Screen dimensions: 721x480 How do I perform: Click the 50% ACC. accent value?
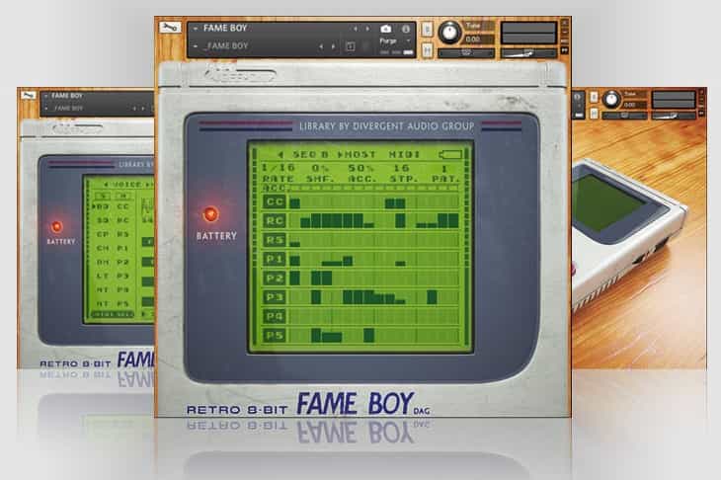point(360,168)
